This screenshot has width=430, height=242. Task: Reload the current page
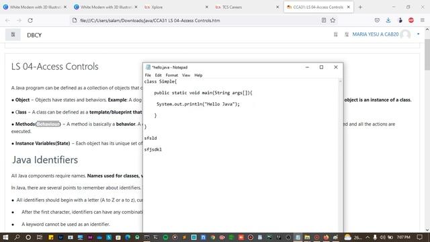point(30,20)
